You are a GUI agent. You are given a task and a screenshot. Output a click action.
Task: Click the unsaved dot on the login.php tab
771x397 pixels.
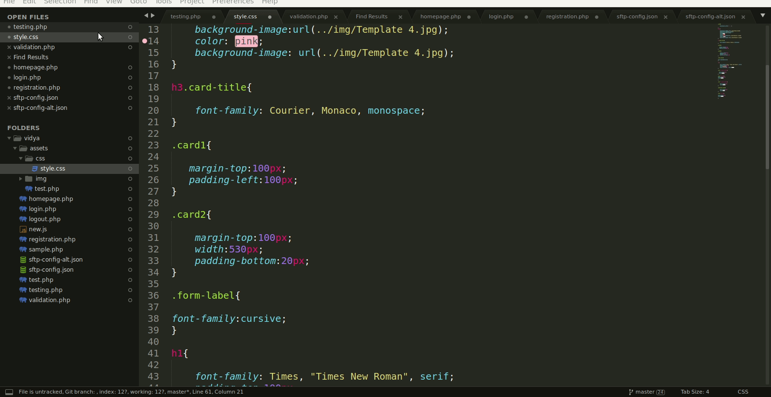click(526, 17)
